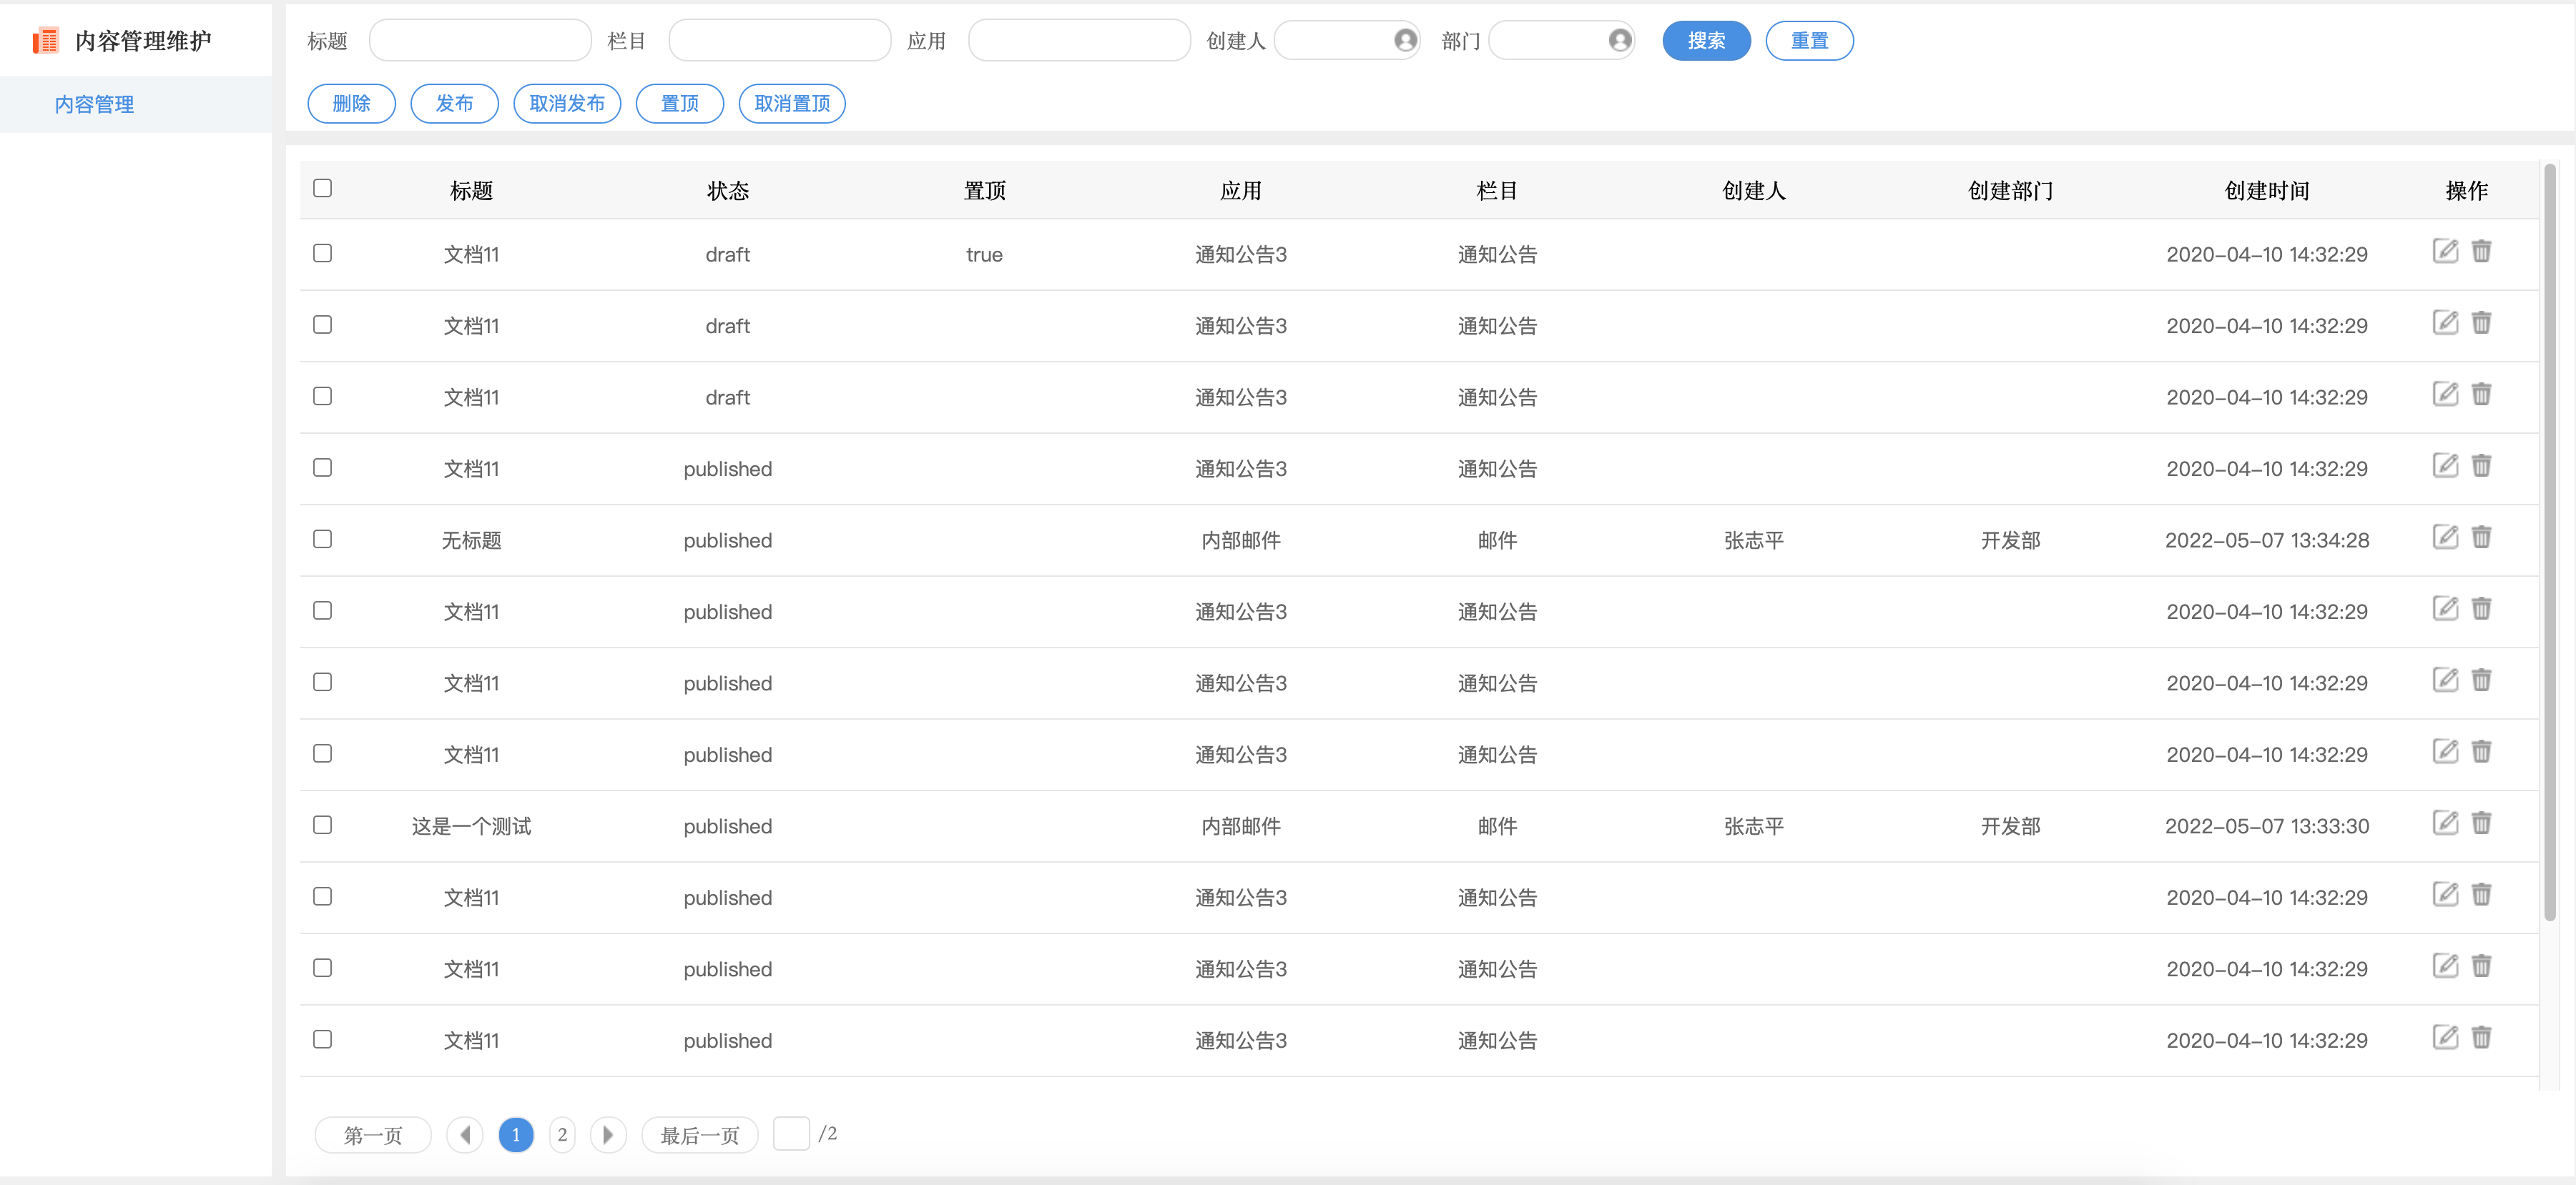Viewport: 2576px width, 1185px height.
Task: Open 内容管理 in the sidebar
Action: coord(94,105)
